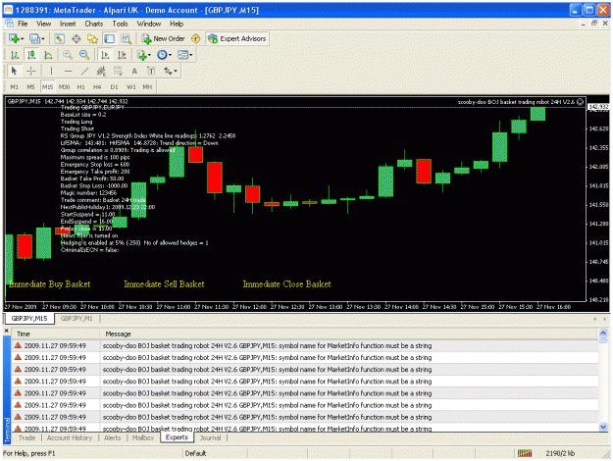Image resolution: width=613 pixels, height=461 pixels.
Task: Toggle chart Auto Scroll icon
Action: click(105, 55)
